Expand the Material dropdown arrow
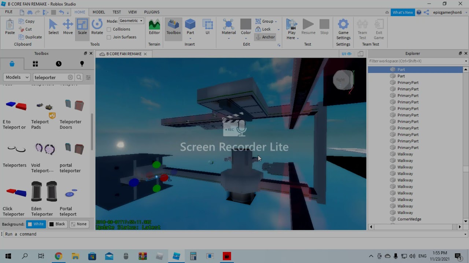 pos(229,38)
